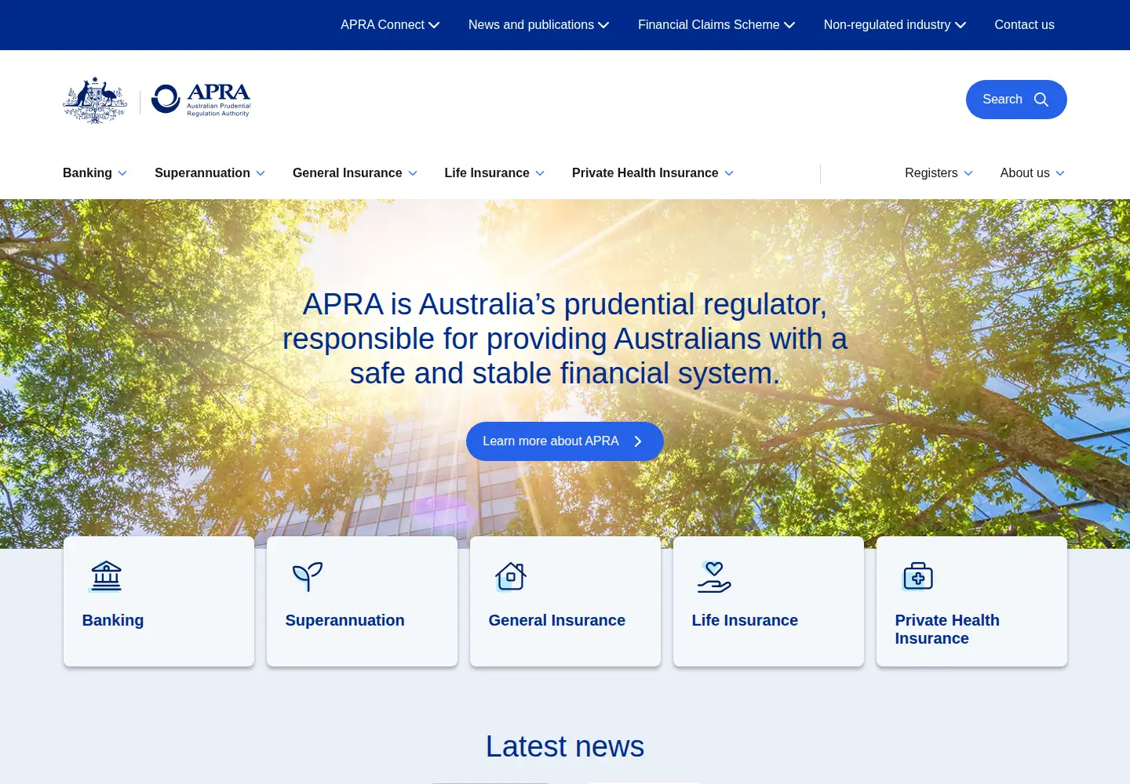Viewport: 1130px width, 784px height.
Task: Expand the About us menu
Action: 1032,173
